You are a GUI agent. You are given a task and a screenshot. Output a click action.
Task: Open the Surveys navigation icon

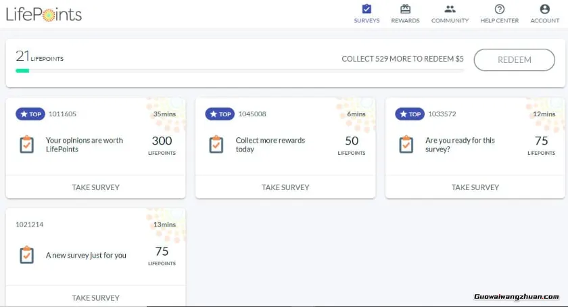point(366,9)
